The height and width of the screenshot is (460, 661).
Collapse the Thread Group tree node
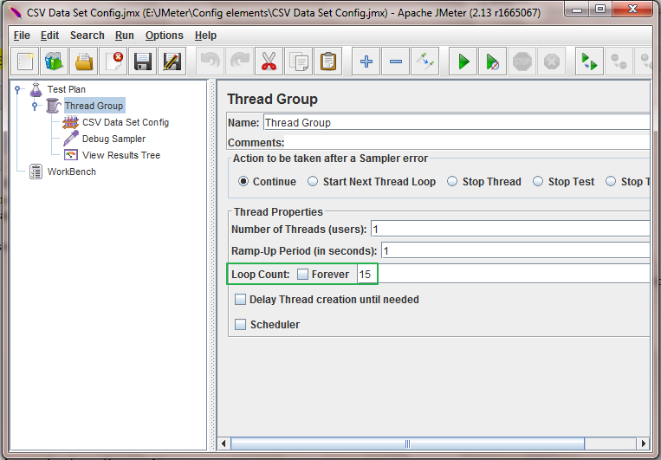[35, 106]
